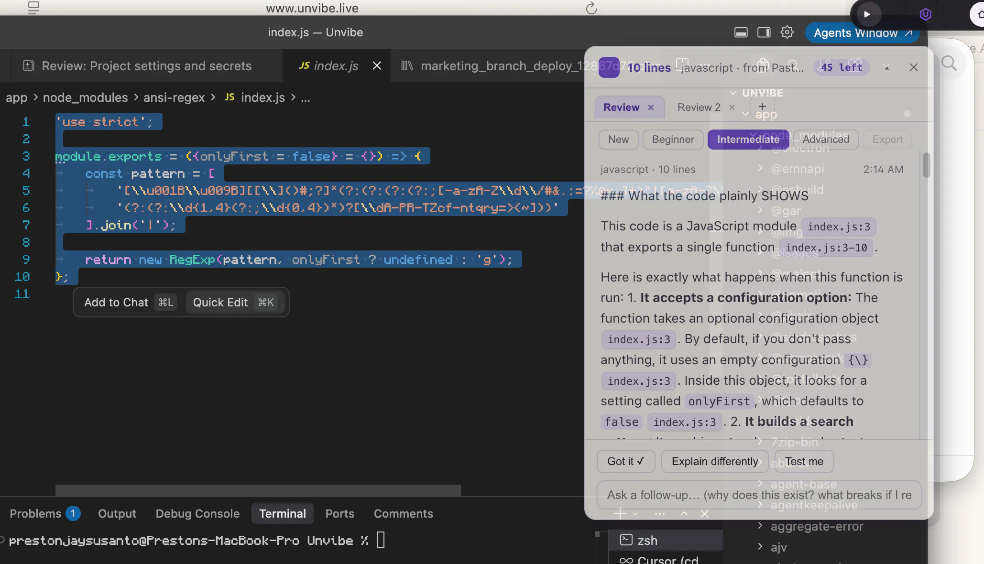984x564 pixels.
Task: Click Explain differently button
Action: pos(715,461)
